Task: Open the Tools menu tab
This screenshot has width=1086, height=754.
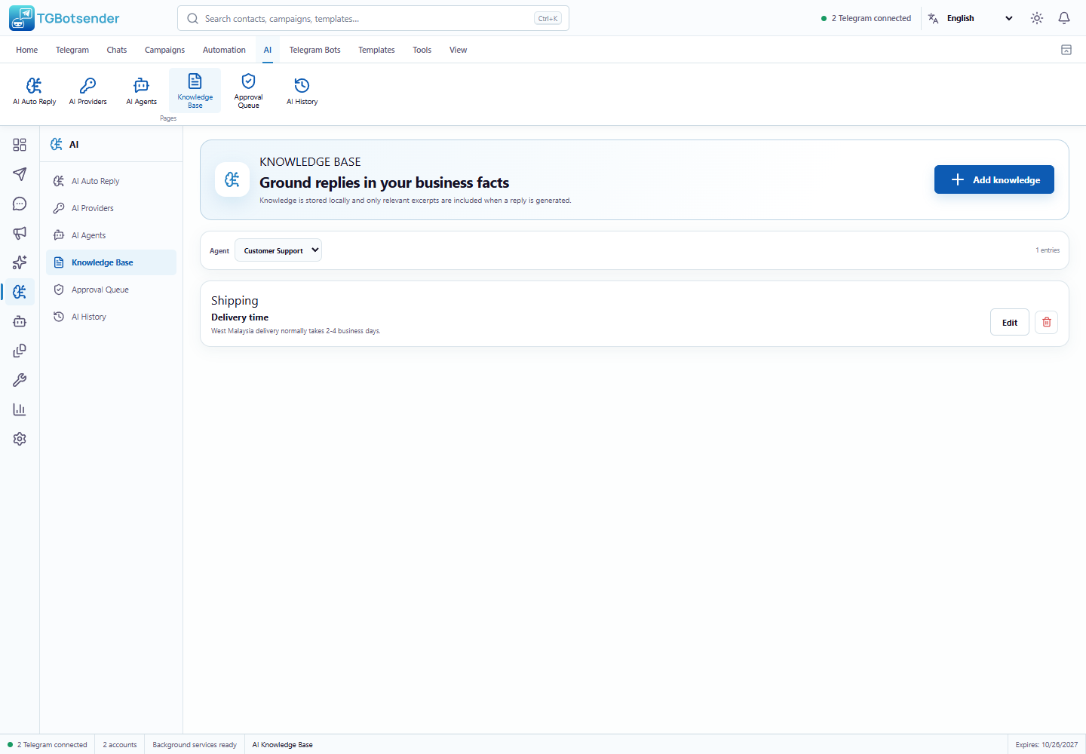Action: [422, 50]
